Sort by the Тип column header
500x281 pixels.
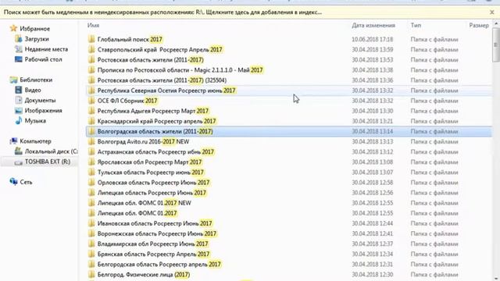[x=416, y=25]
